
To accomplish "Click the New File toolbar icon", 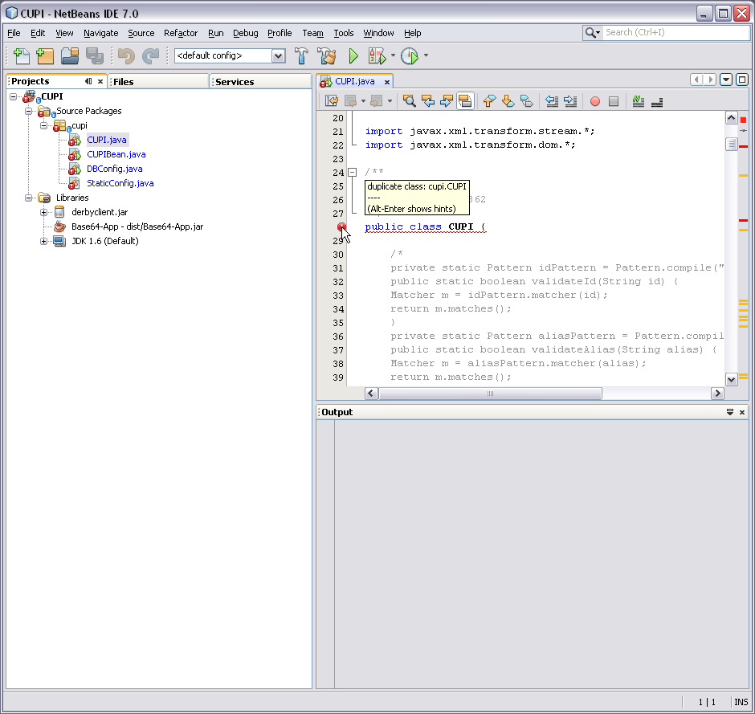I will point(21,56).
